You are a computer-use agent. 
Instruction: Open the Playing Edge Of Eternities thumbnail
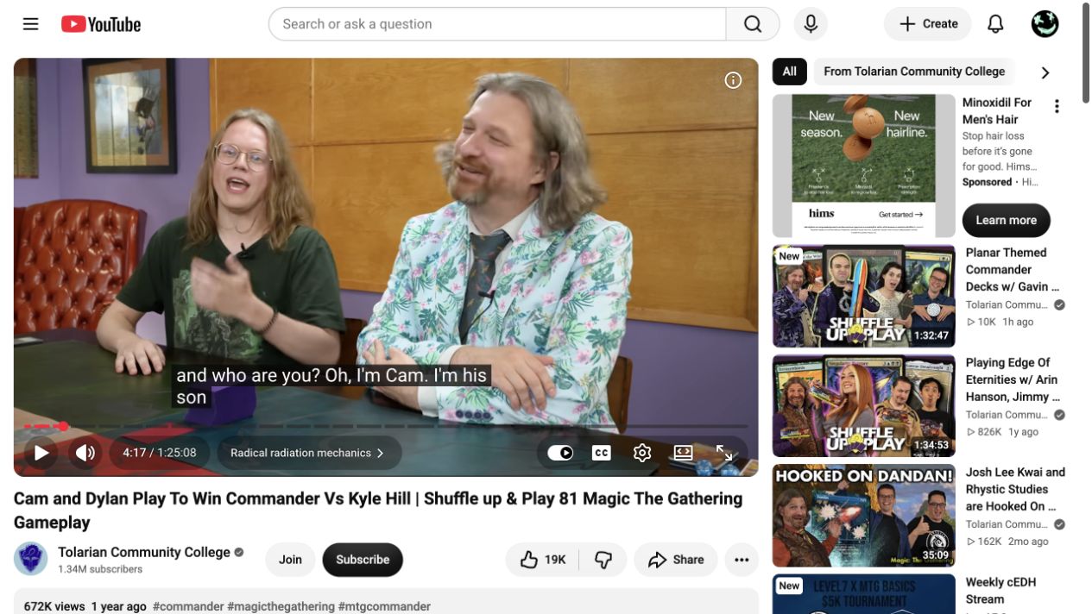click(864, 405)
